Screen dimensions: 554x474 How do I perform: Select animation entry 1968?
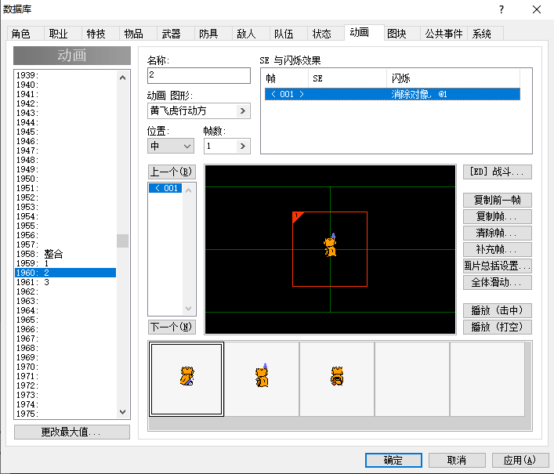[65, 348]
